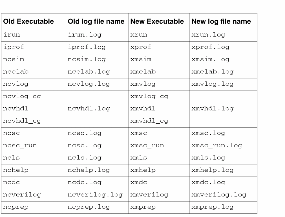Screen dimensions: 285x217
Task: Click the "Old Executable" column header
Action: coord(28,21)
